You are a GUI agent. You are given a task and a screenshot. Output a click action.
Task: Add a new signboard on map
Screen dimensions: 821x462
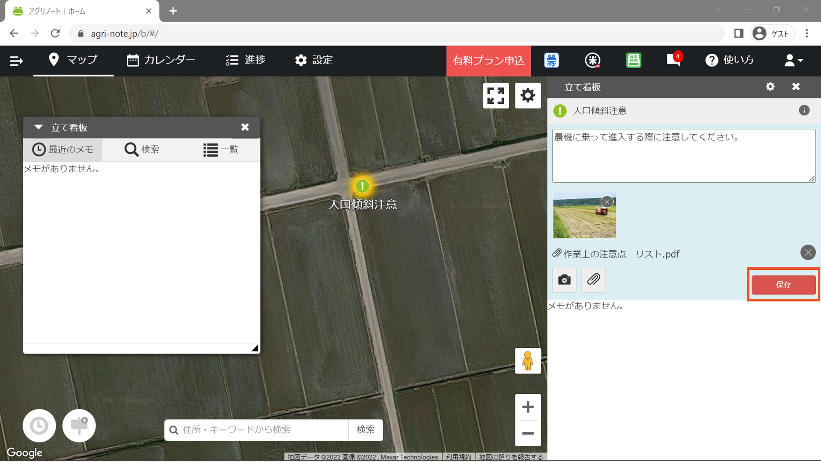click(79, 426)
